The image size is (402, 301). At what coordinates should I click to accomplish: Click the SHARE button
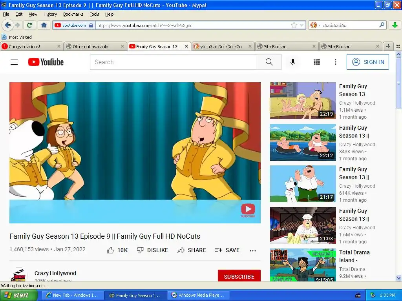(192, 250)
